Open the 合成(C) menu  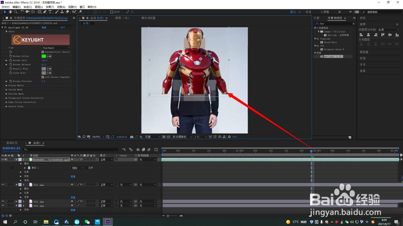(28, 7)
